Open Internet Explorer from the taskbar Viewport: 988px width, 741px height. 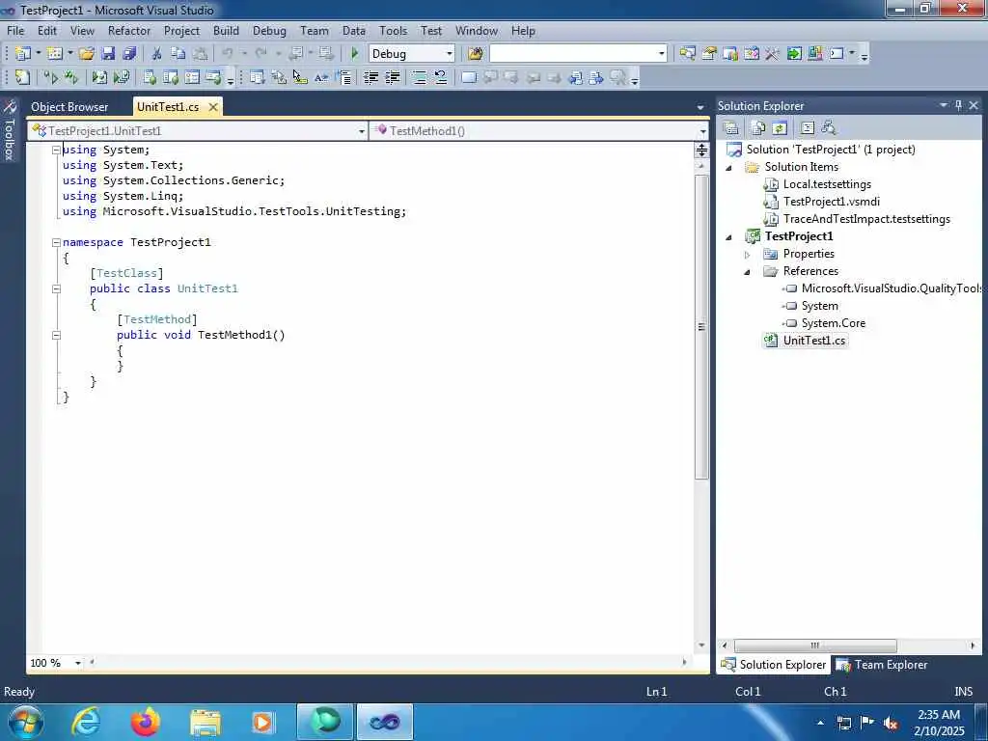(x=85, y=722)
